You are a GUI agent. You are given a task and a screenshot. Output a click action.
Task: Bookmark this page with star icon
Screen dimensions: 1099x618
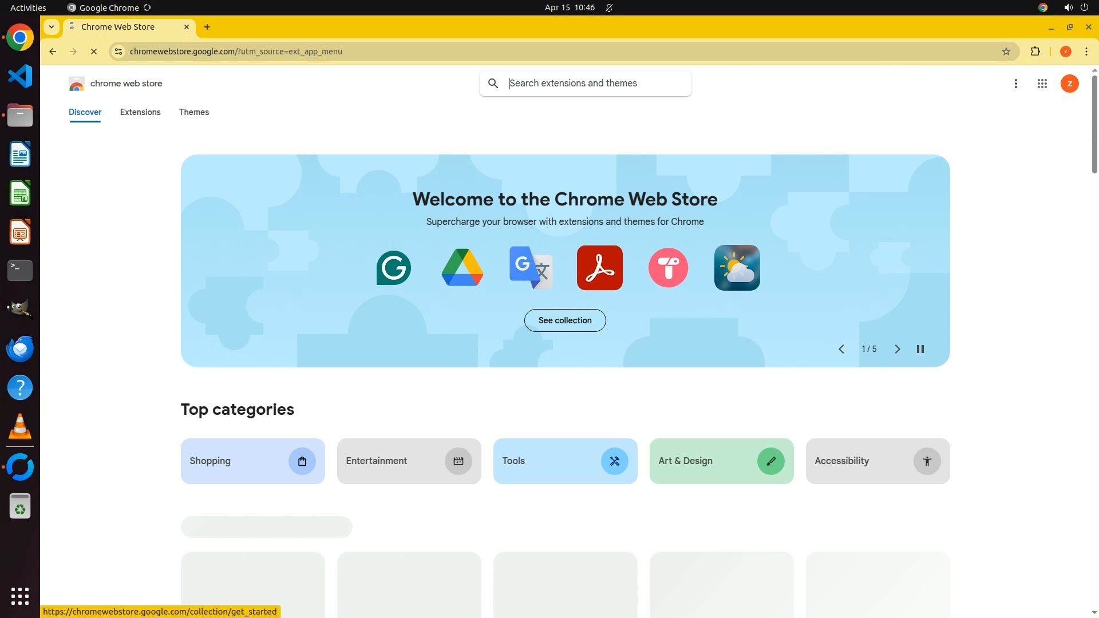tap(1006, 51)
